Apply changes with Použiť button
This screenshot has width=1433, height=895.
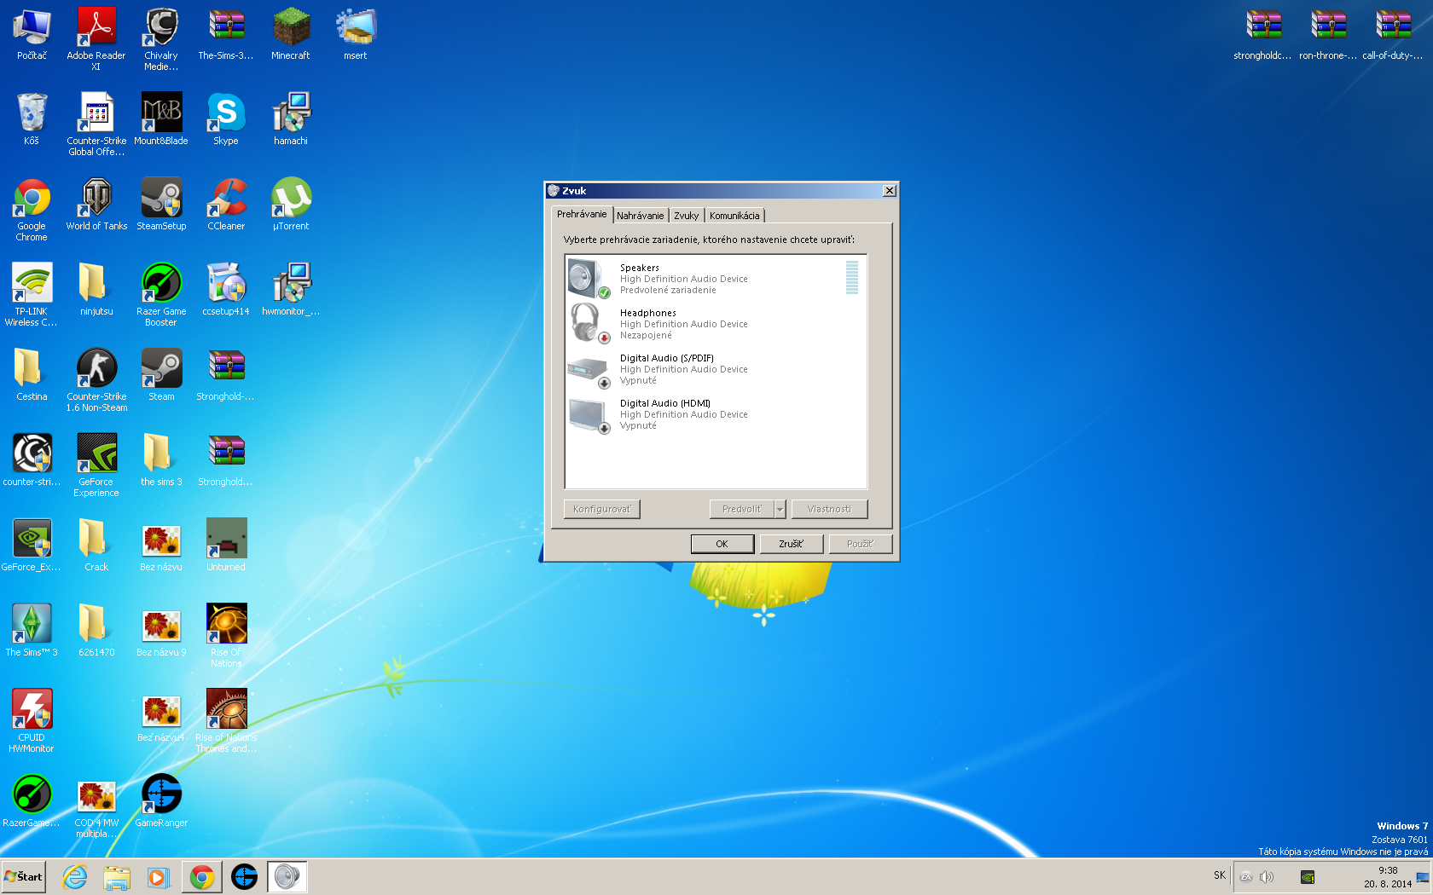860,544
